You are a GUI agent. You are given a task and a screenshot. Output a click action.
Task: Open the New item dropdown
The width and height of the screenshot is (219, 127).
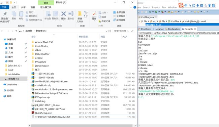86,12
